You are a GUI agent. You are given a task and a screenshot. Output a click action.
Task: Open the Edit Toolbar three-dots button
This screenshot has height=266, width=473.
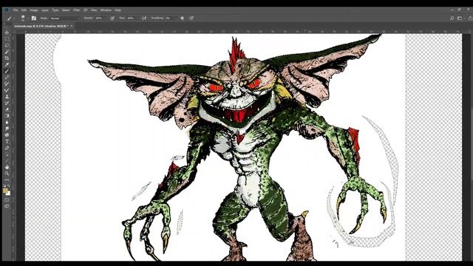point(7,180)
